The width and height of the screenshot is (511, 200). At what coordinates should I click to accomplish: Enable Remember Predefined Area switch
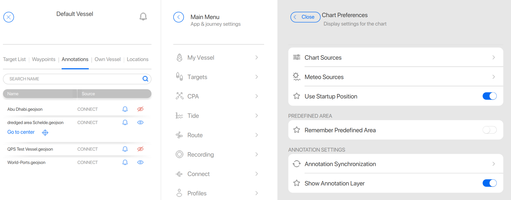(x=489, y=130)
